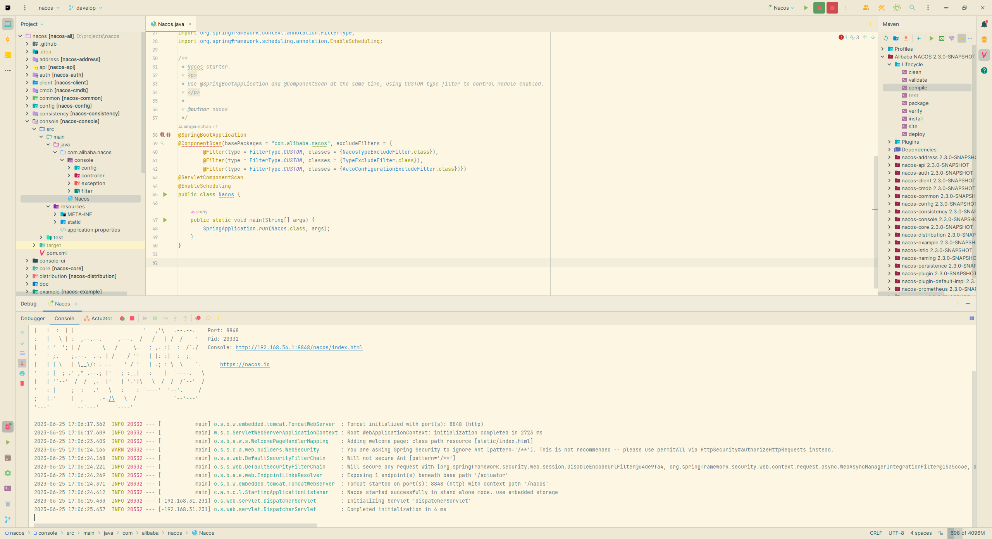The image size is (992, 539).
Task: Run selected Maven build
Action: click(931, 38)
